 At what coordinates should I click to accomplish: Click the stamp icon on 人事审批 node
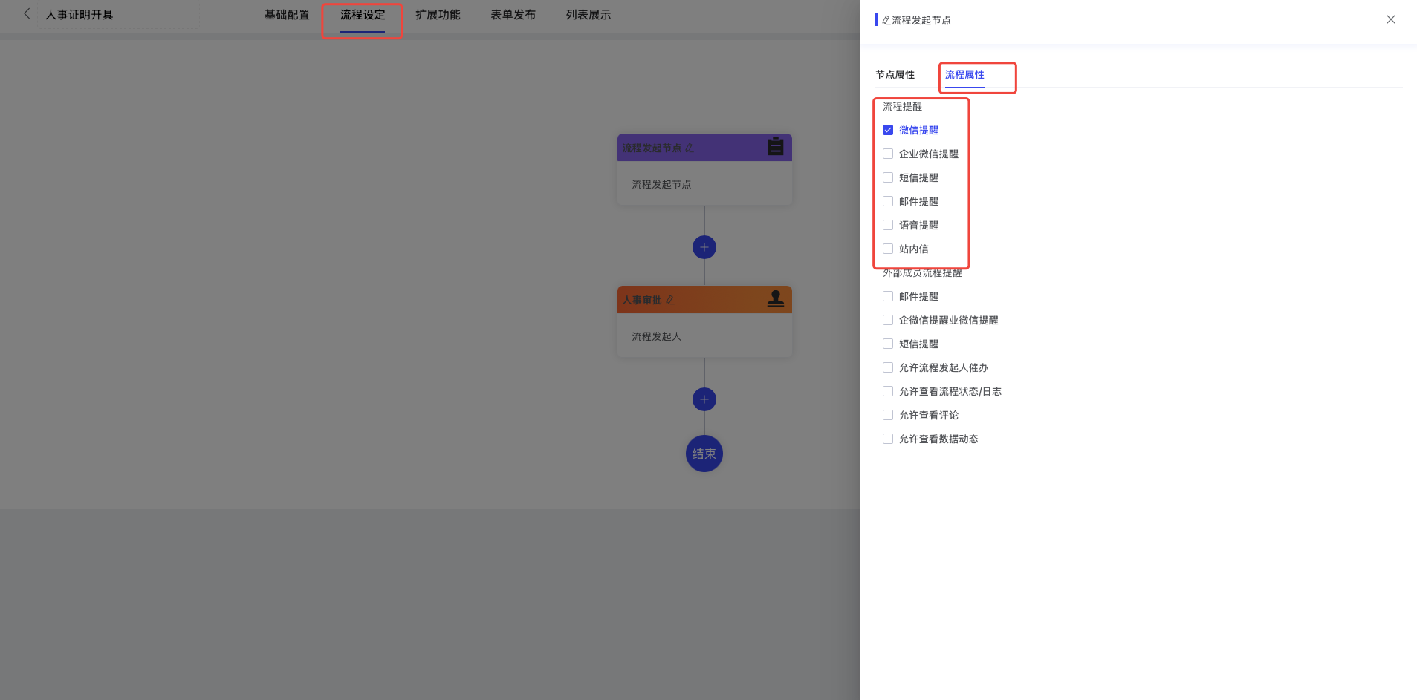[x=775, y=299]
